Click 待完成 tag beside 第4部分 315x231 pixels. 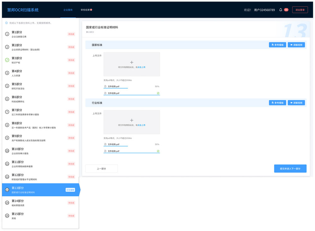pyautogui.click(x=71, y=73)
